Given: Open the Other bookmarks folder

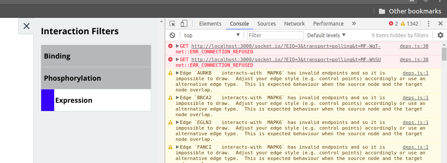Looking at the screenshot, I should [x=410, y=11].
